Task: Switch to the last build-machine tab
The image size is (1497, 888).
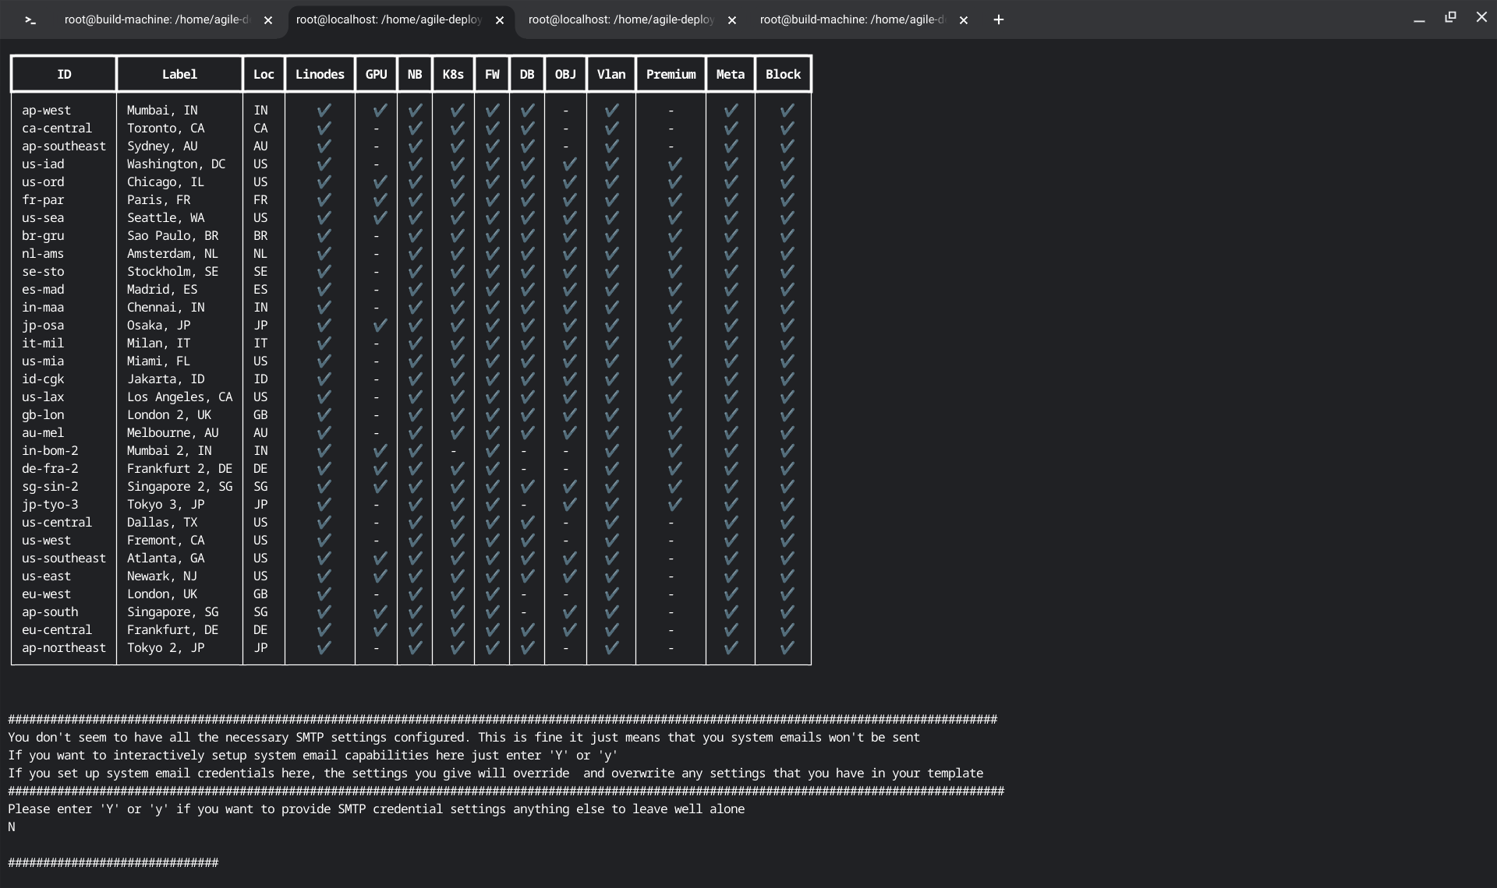Action: [x=851, y=20]
